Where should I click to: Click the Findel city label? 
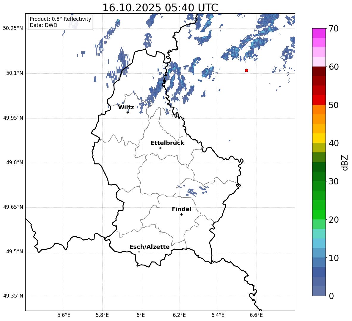pos(182,209)
